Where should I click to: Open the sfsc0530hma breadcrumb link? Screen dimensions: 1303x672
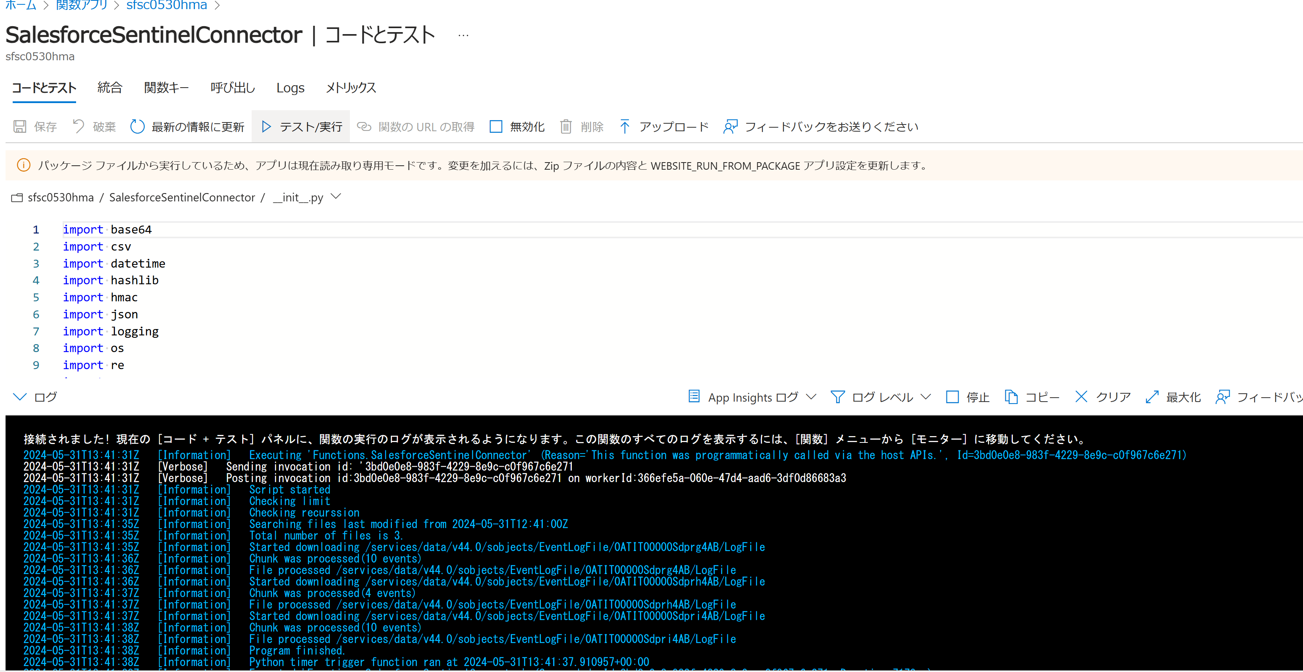166,5
